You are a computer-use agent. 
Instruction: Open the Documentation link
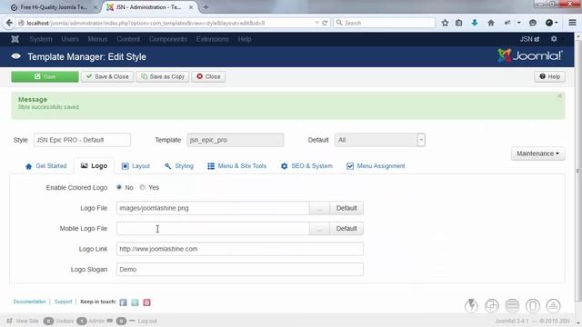pyautogui.click(x=30, y=302)
